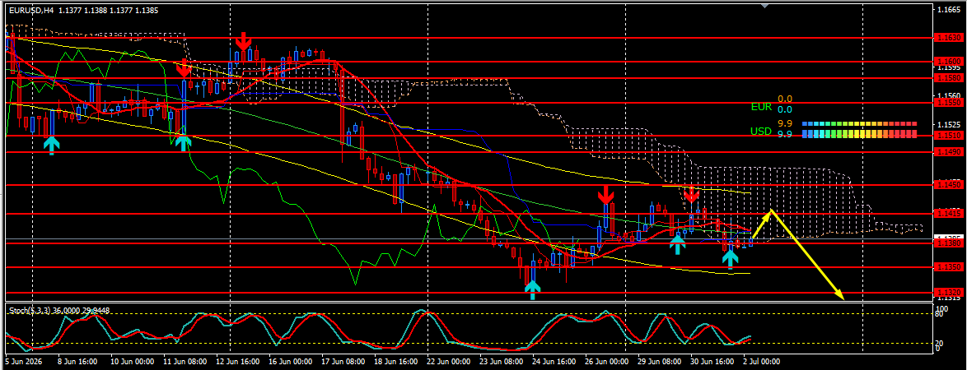
Task: Click the 1.1665 price scale value
Action: click(947, 11)
